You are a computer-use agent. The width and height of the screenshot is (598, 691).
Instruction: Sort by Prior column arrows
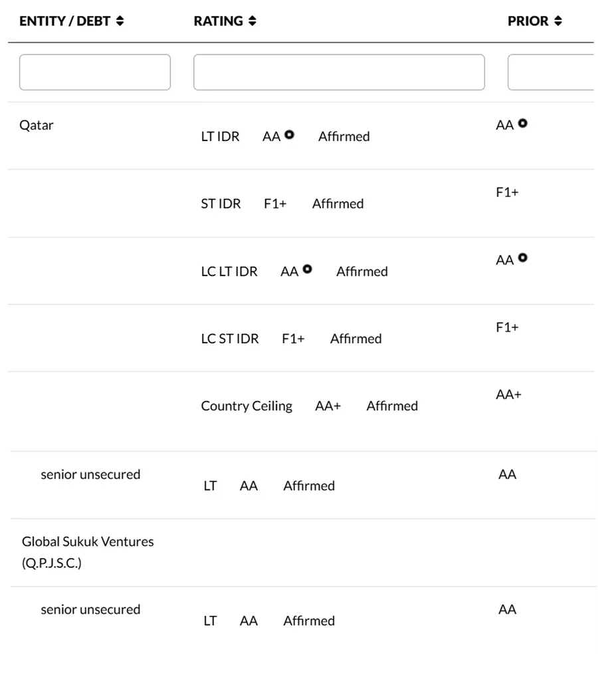click(x=558, y=21)
